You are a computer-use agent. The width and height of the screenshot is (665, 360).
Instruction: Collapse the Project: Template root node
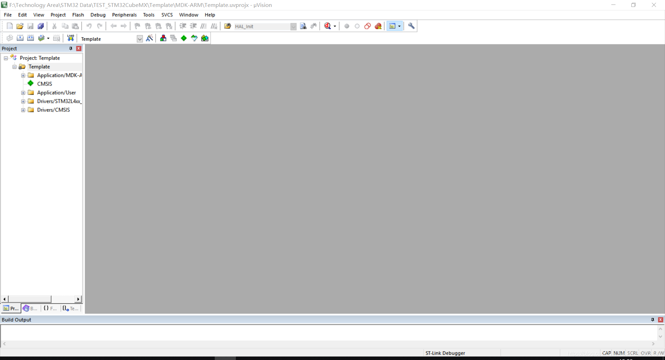click(6, 58)
